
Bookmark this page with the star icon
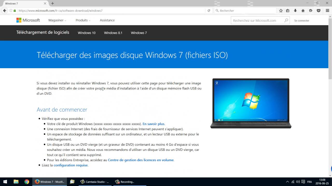point(281,11)
